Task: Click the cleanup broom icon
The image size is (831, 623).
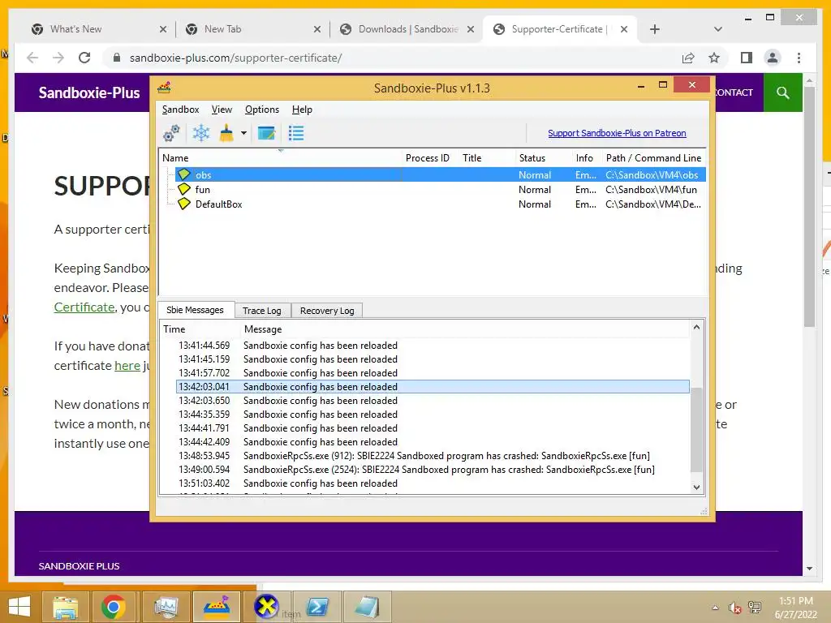Action: pyautogui.click(x=227, y=133)
